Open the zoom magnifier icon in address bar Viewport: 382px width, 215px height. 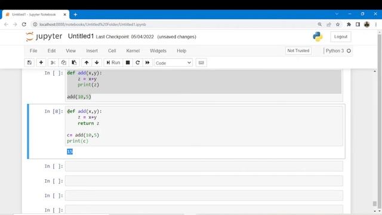point(320,24)
